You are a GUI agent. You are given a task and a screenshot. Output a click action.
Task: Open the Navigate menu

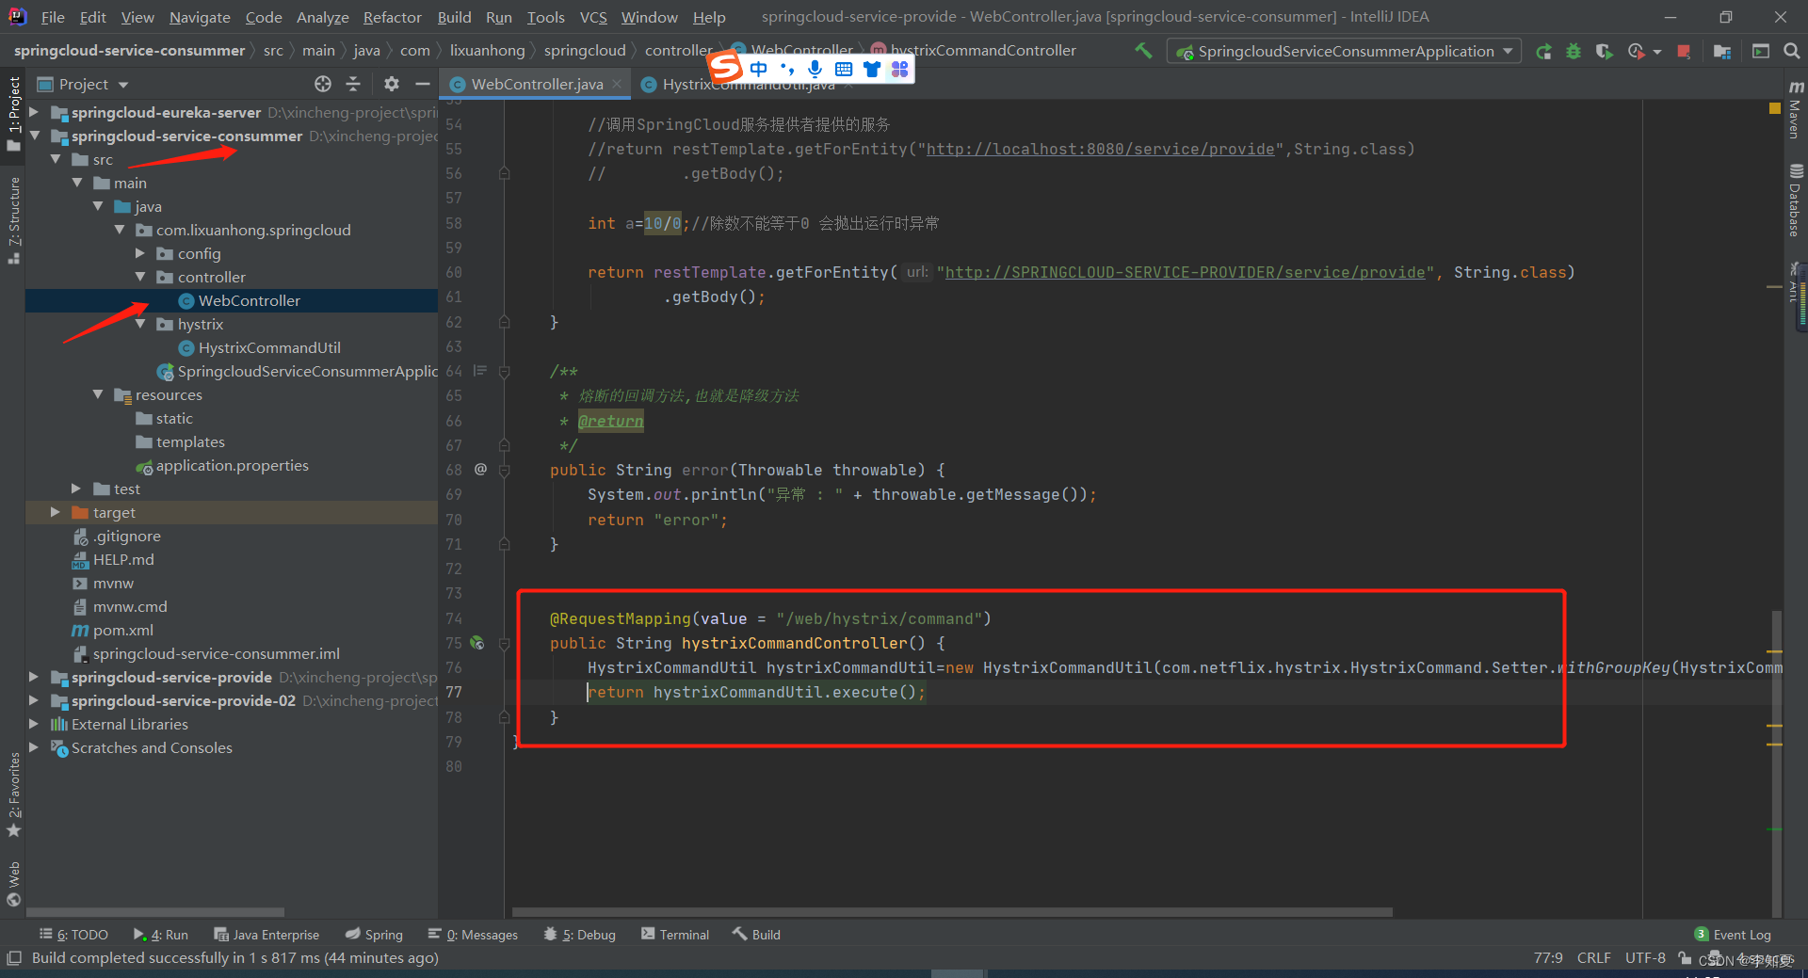[x=200, y=17]
